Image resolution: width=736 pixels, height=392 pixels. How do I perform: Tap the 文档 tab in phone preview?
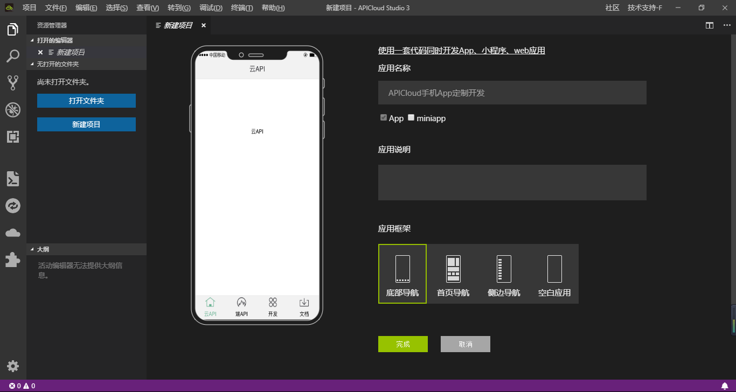304,307
